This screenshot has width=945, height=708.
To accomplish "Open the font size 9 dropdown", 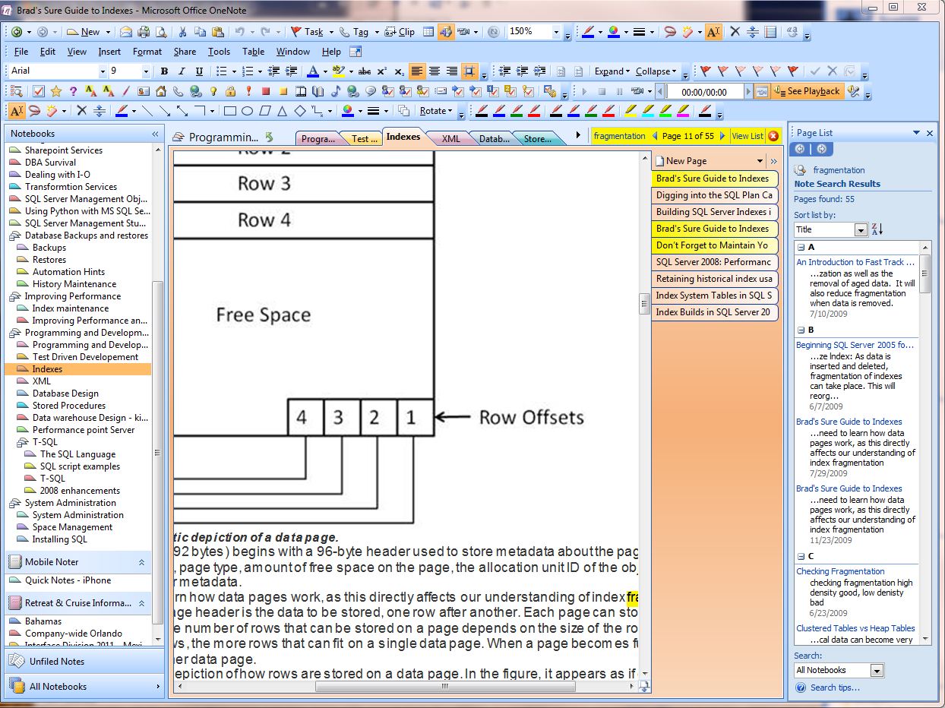I will [146, 71].
